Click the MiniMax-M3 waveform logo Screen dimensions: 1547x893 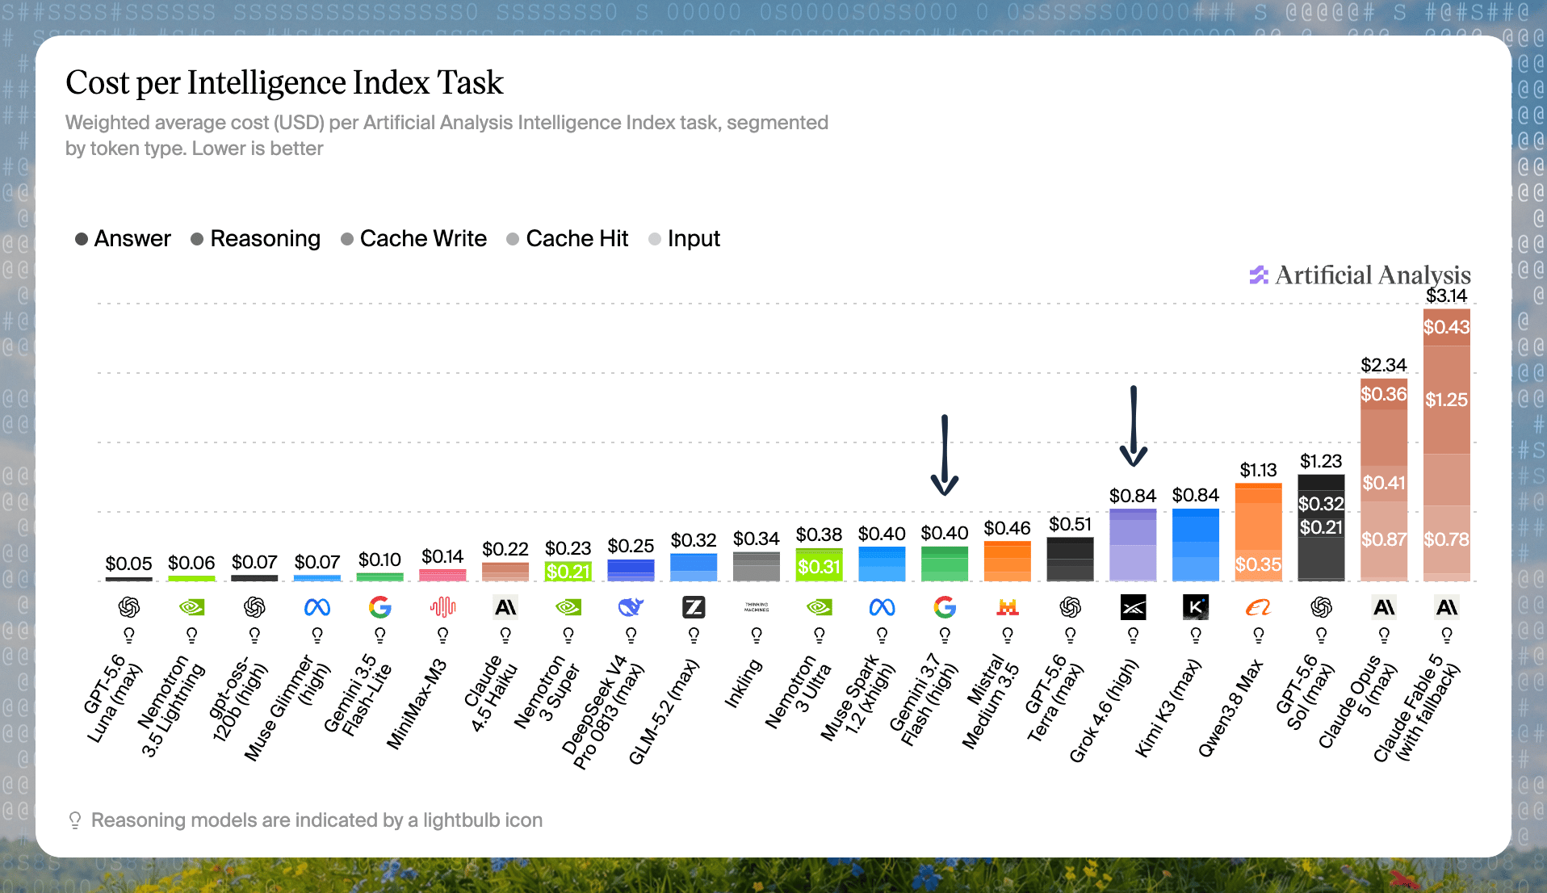click(x=442, y=607)
